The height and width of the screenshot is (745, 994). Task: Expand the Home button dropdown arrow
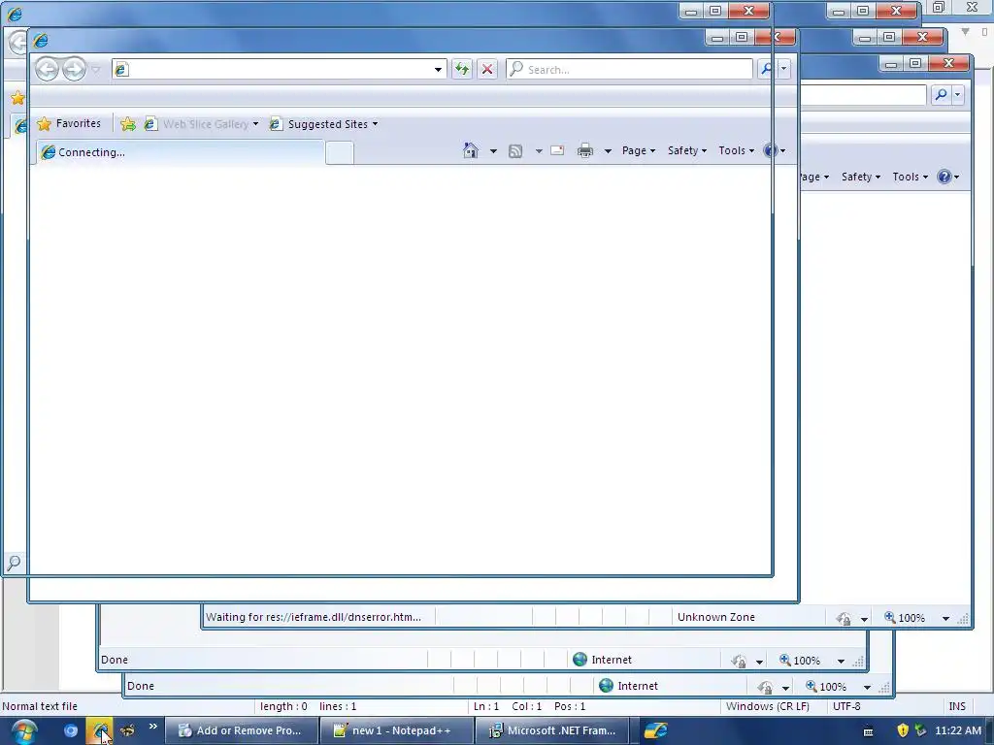tap(493, 150)
